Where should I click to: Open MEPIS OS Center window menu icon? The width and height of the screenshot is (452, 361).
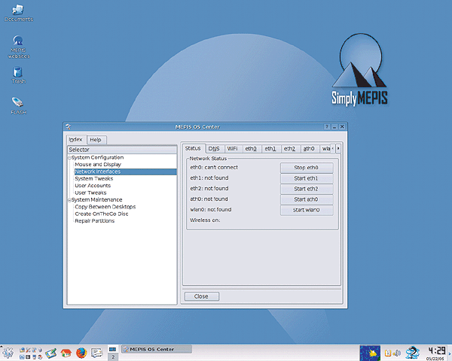click(x=68, y=126)
